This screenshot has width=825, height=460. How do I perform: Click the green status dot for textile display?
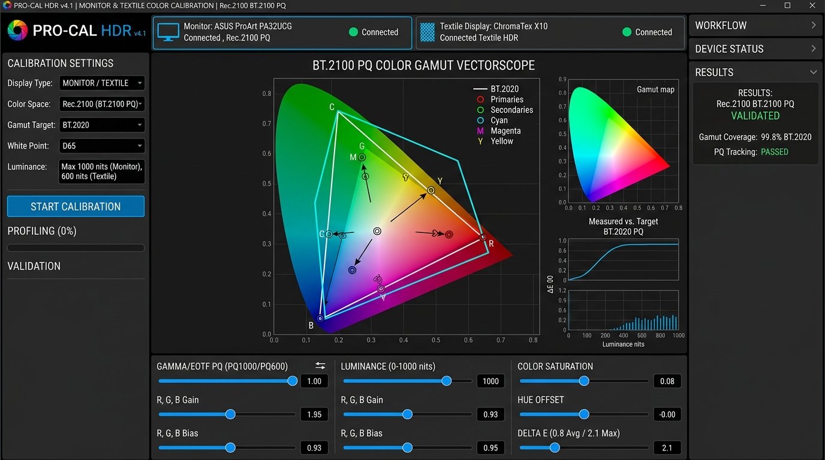(627, 32)
